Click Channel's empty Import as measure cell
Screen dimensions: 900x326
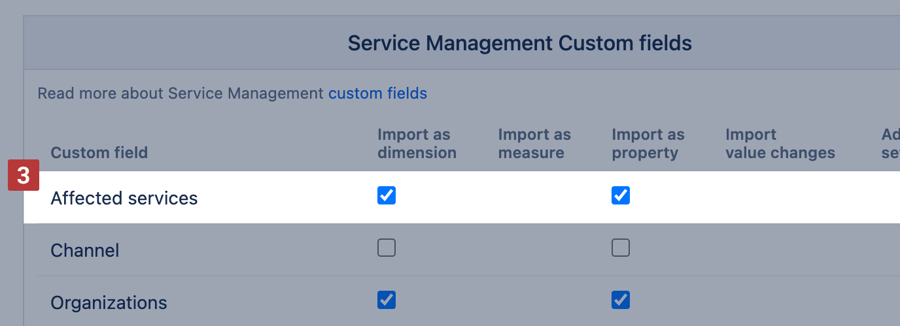tap(534, 249)
